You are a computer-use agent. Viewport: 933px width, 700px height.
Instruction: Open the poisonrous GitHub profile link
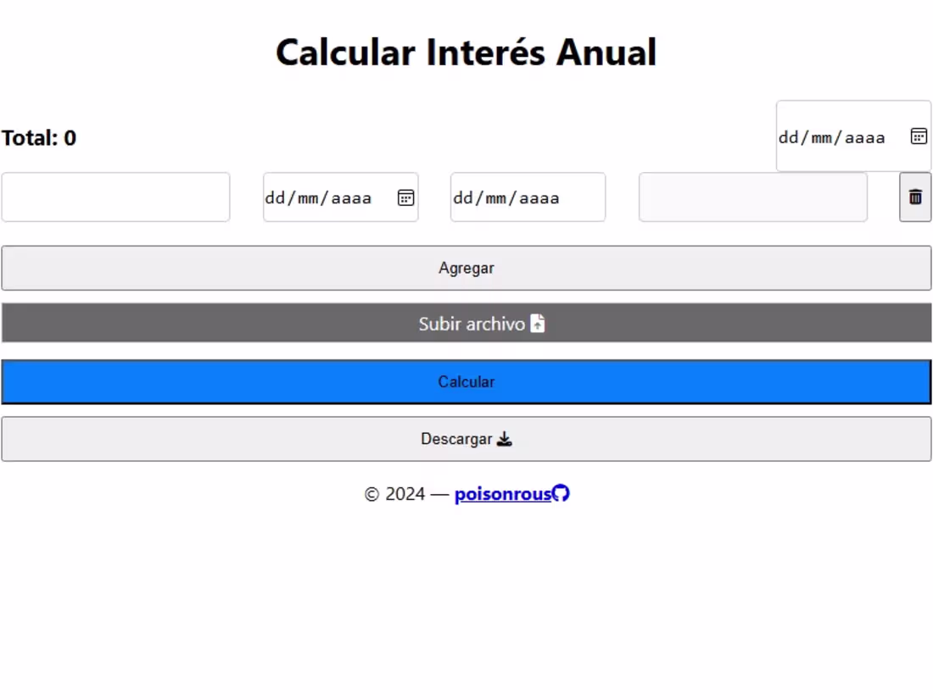click(x=503, y=493)
